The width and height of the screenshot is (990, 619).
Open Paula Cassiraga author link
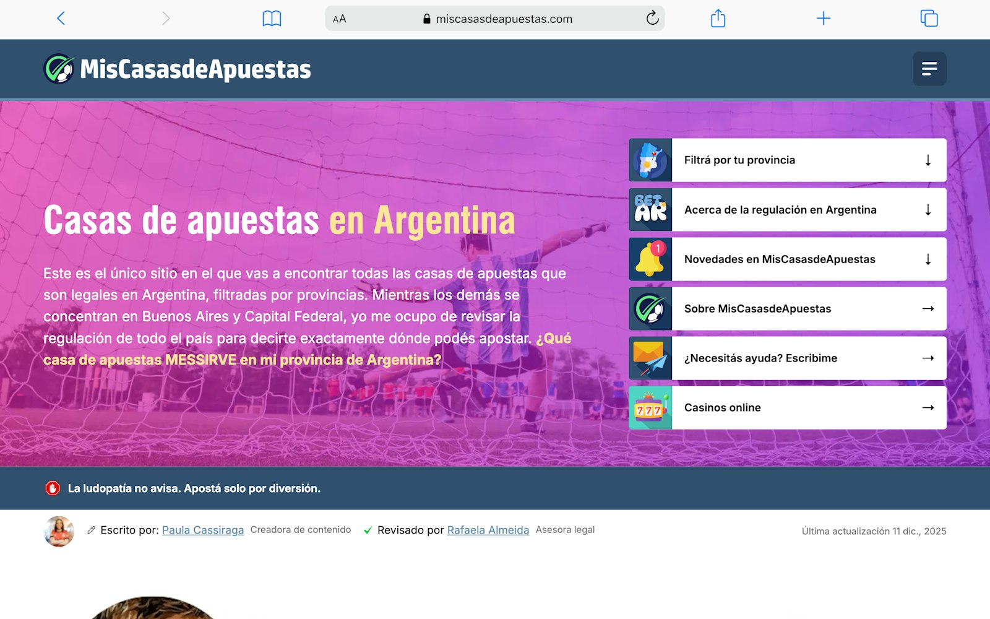tap(203, 530)
